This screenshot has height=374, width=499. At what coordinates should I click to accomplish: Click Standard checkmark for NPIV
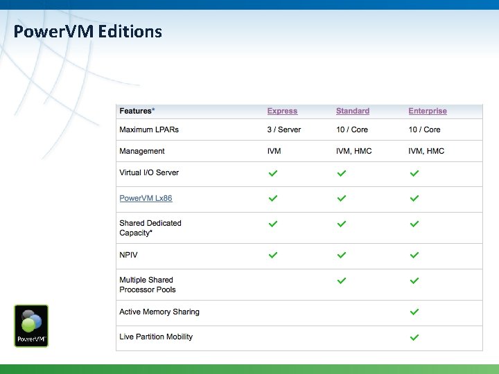(342, 255)
